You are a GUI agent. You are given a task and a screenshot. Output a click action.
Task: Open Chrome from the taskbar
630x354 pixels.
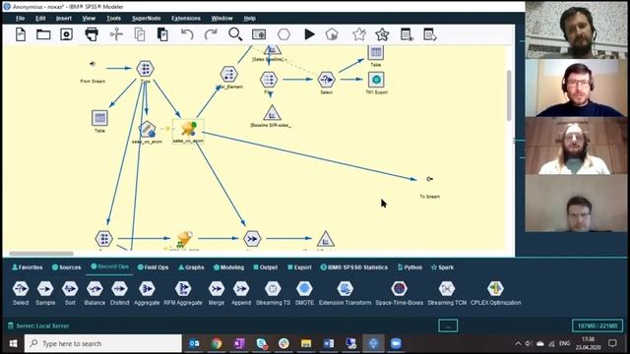pyautogui.click(x=217, y=343)
